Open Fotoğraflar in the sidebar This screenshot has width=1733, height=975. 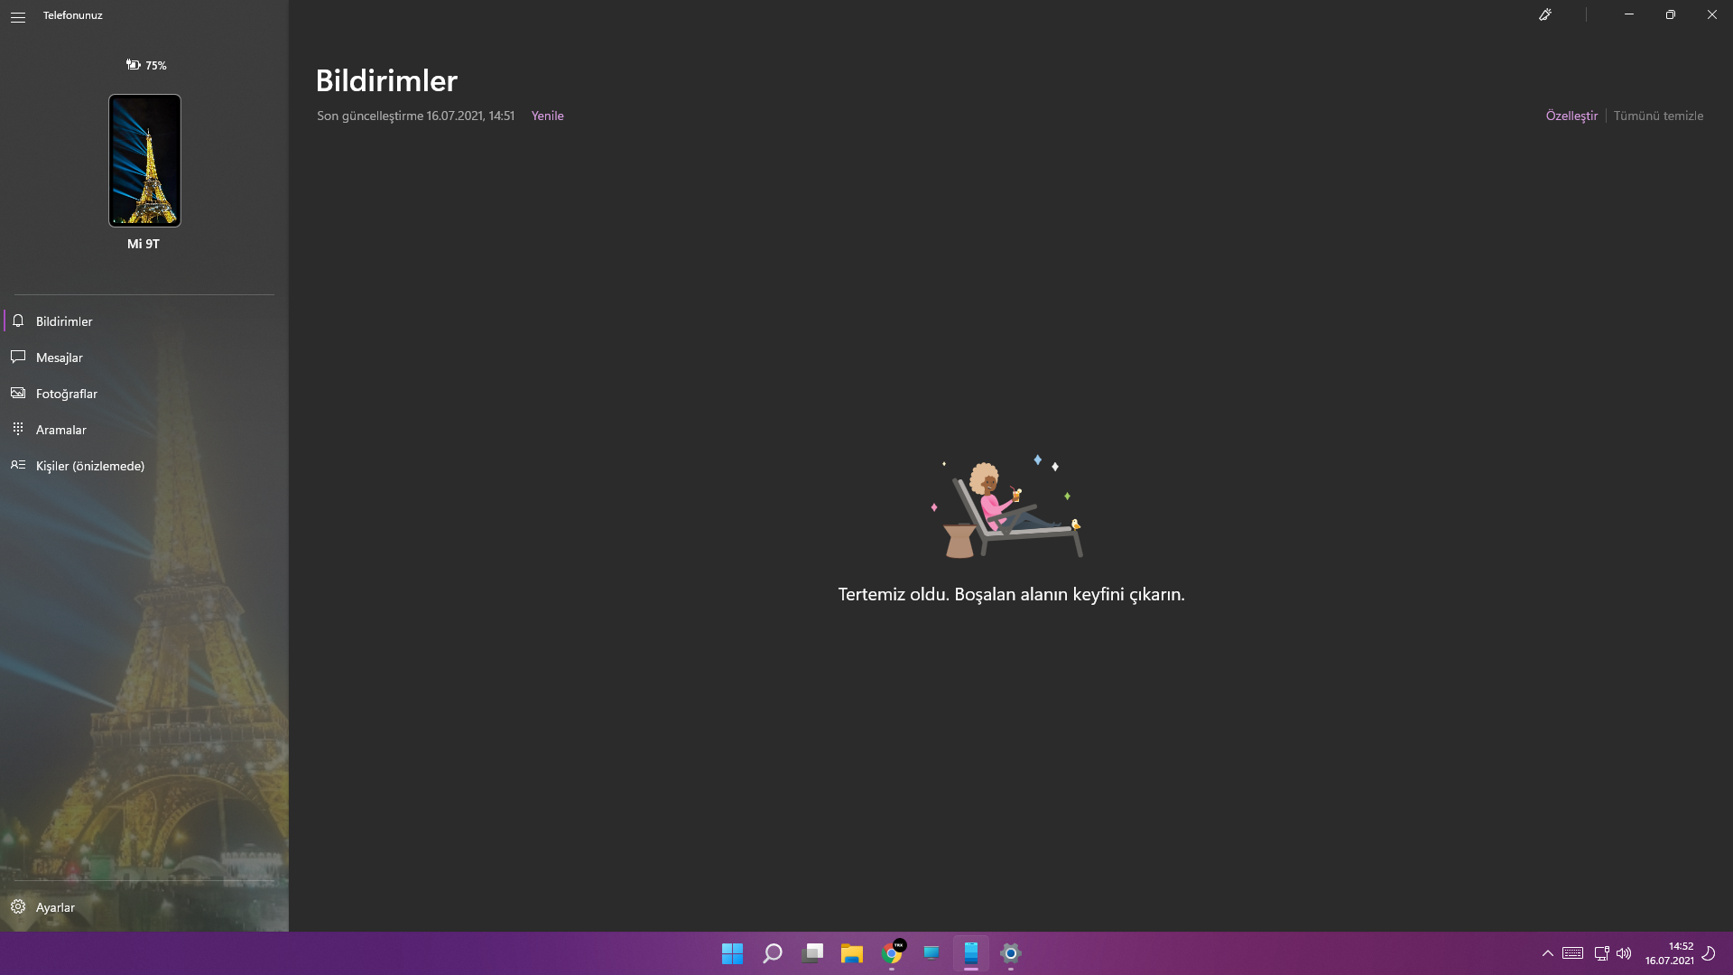[x=144, y=394]
